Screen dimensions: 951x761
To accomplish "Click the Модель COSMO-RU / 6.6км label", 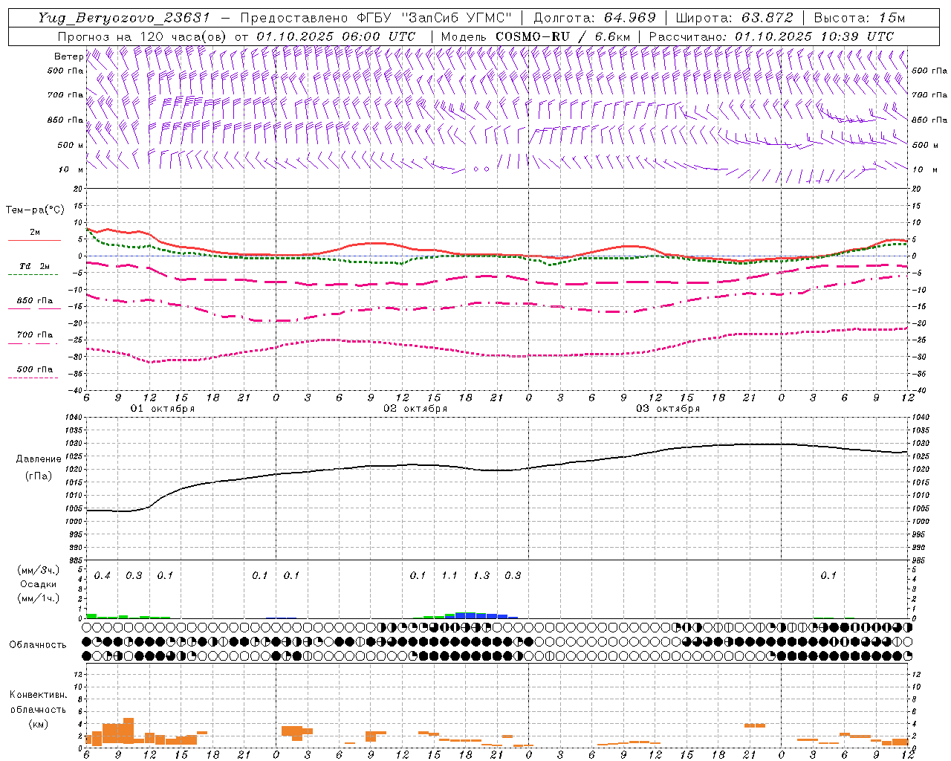I will (536, 36).
